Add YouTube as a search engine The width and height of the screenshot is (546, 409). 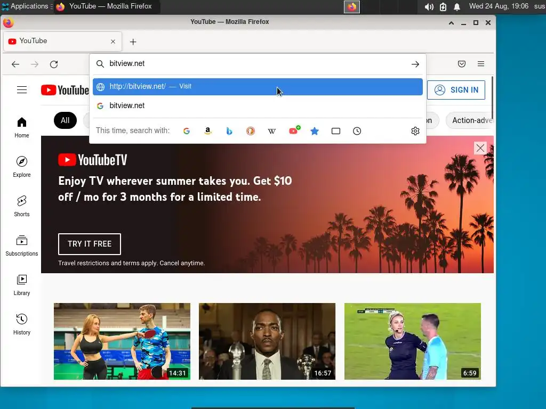294,130
